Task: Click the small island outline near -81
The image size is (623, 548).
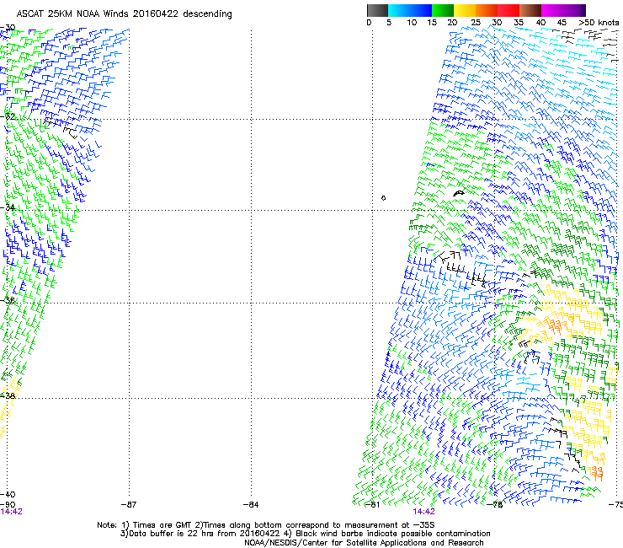Action: pyautogui.click(x=383, y=198)
